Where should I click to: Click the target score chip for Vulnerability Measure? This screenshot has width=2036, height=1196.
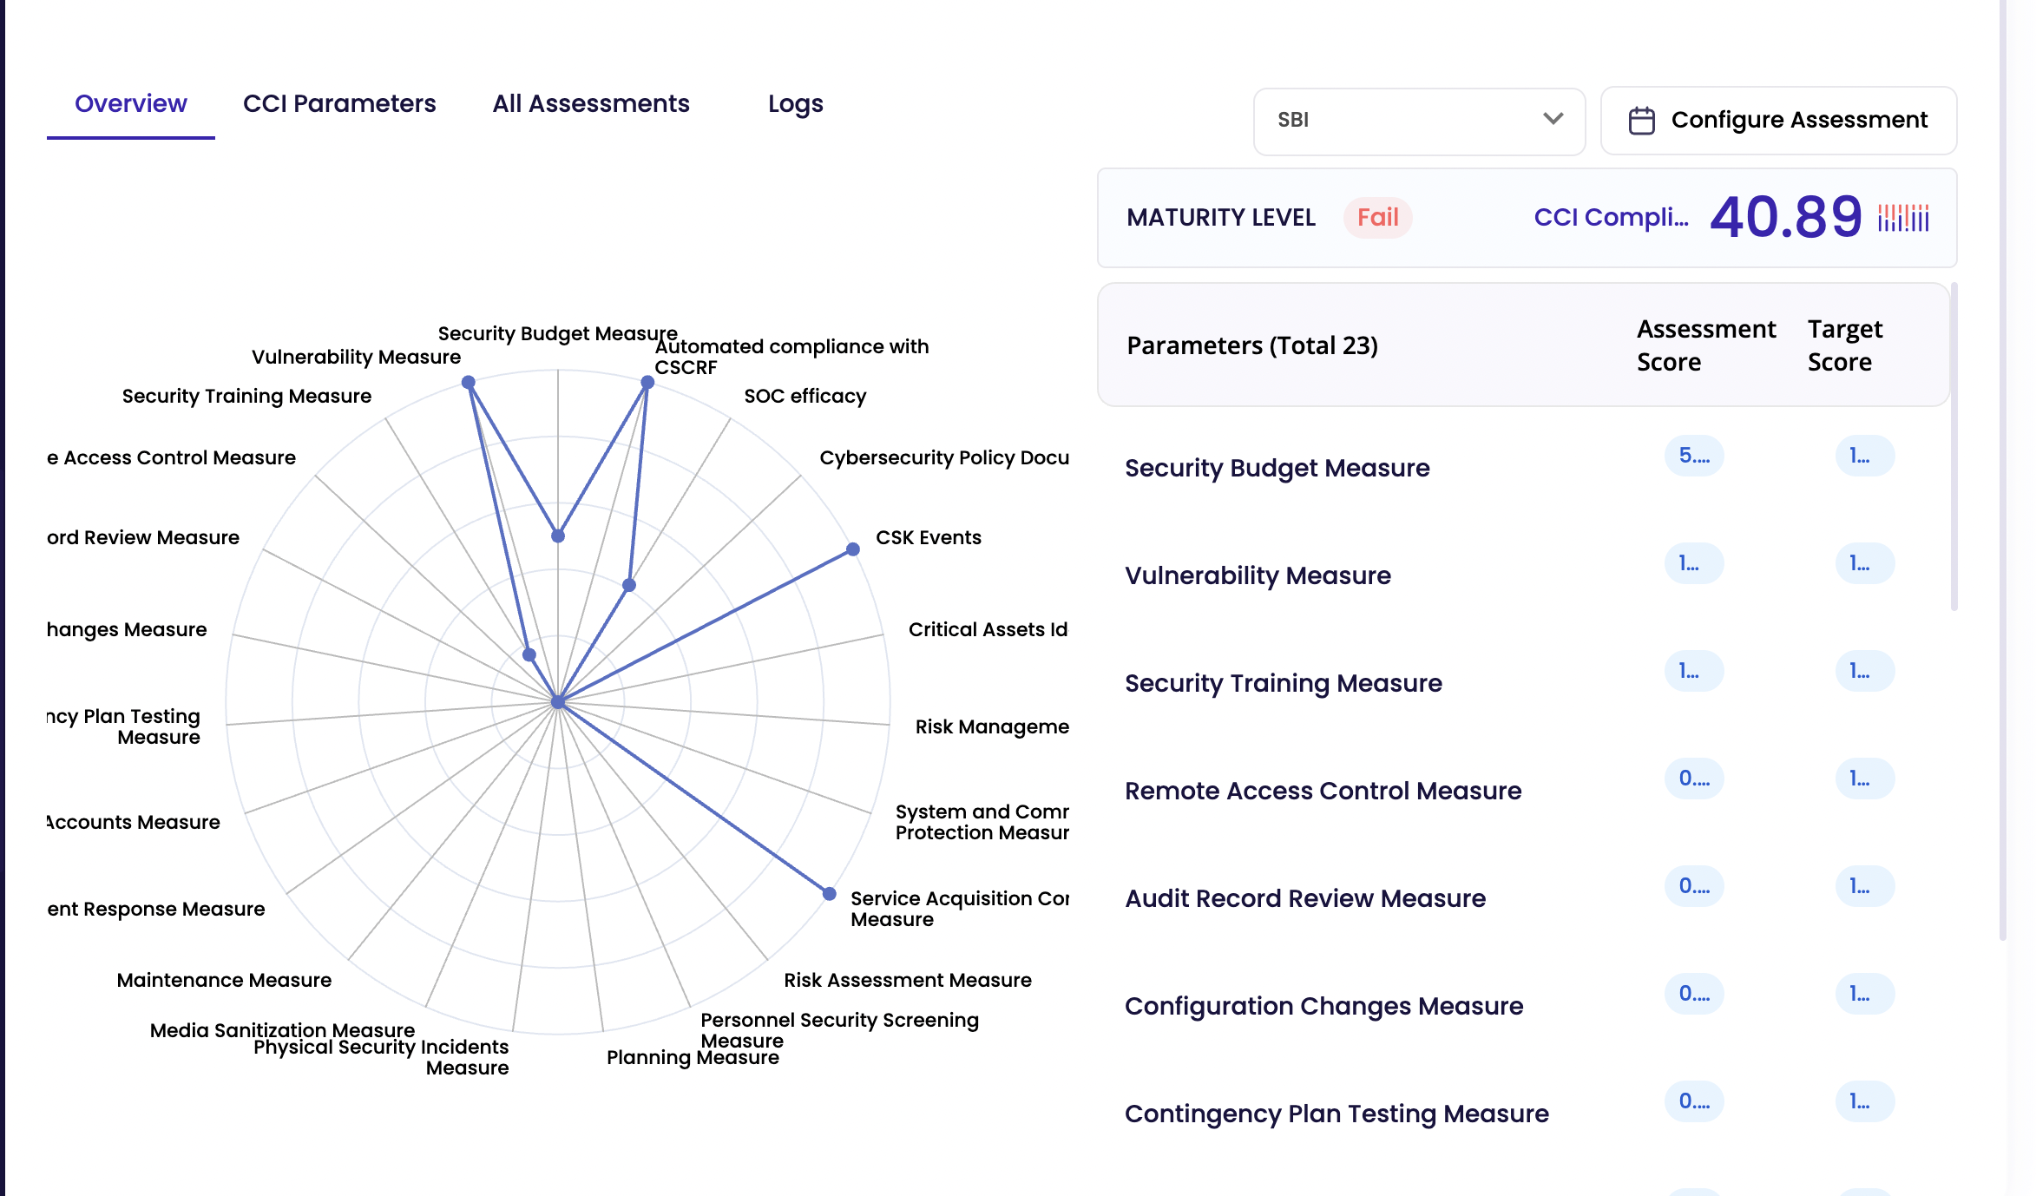[x=1864, y=562]
